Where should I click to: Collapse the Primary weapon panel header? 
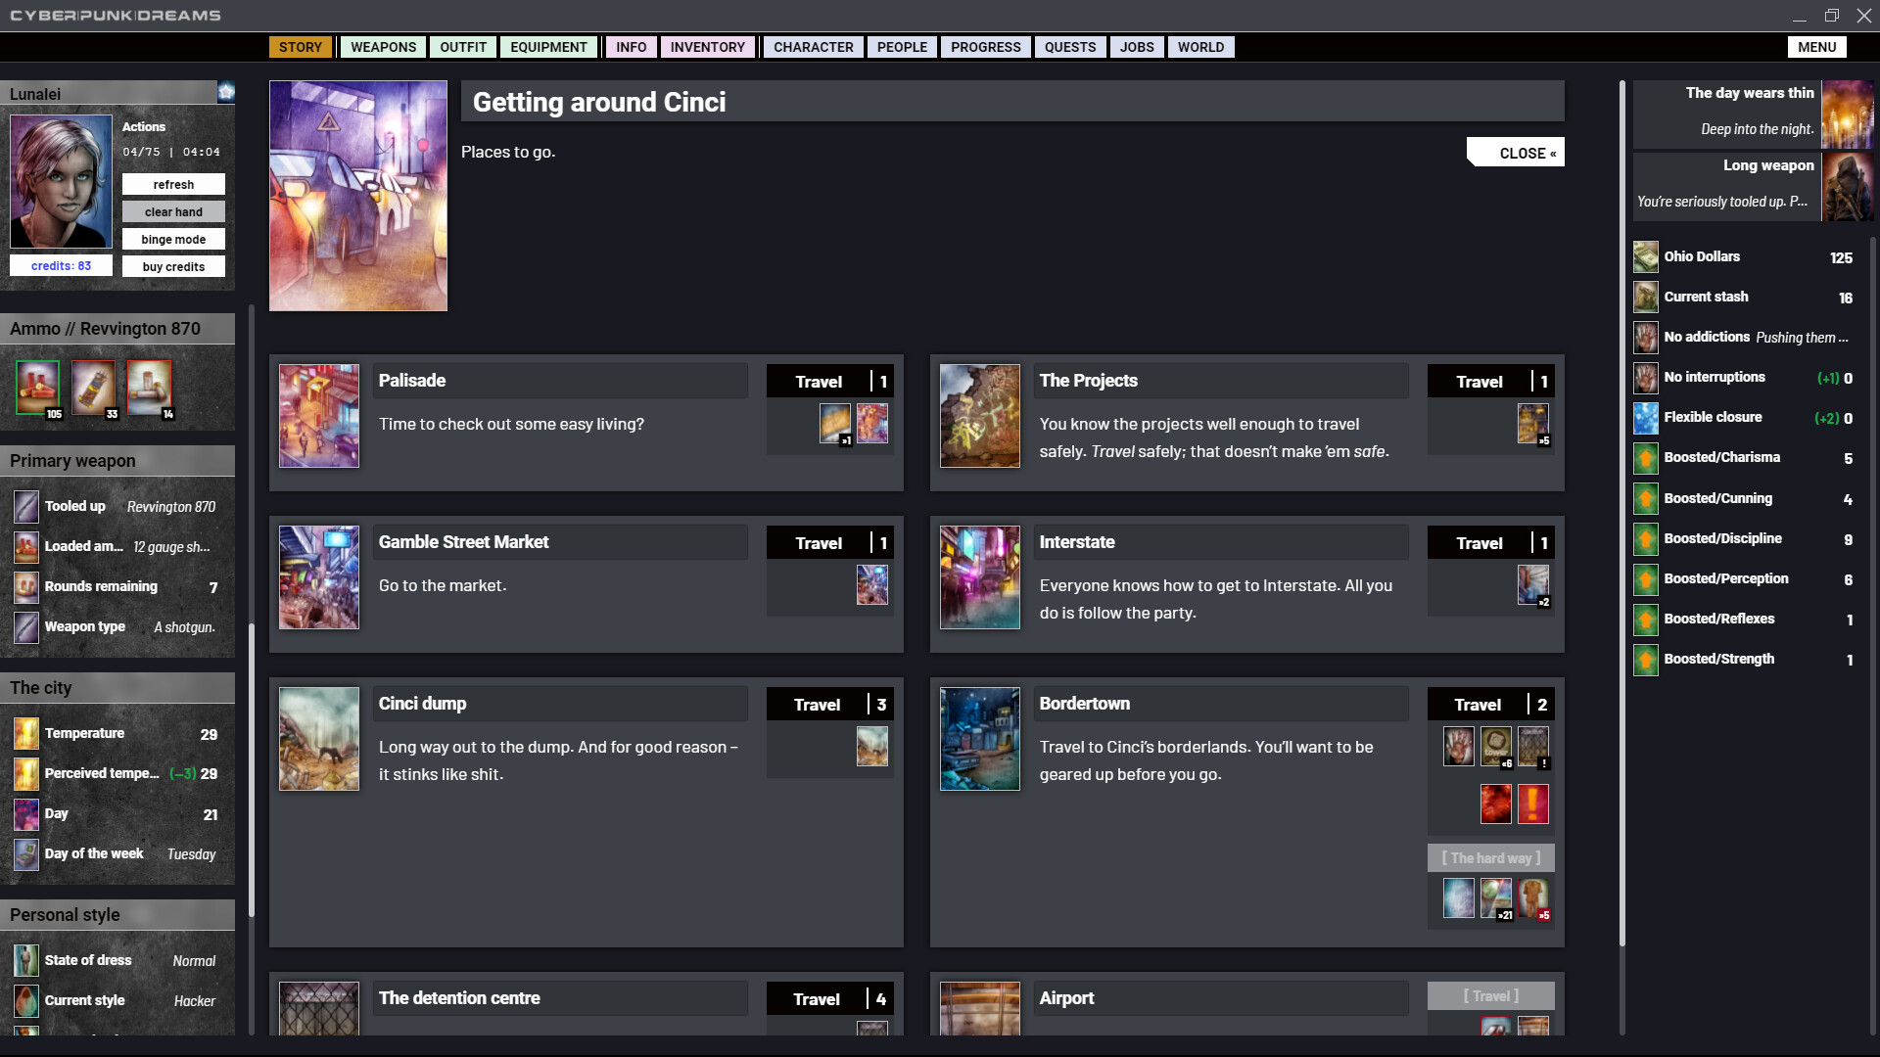tap(117, 460)
